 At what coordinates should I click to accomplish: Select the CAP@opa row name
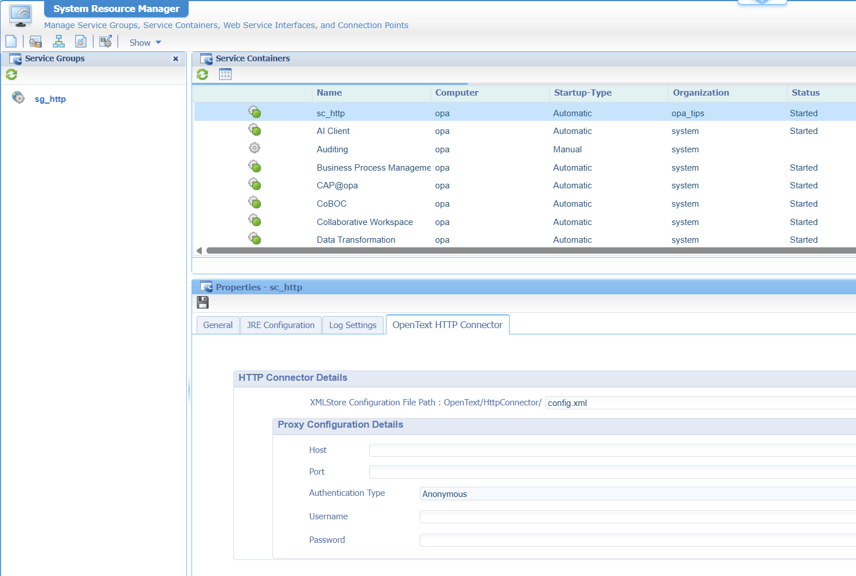click(x=337, y=186)
